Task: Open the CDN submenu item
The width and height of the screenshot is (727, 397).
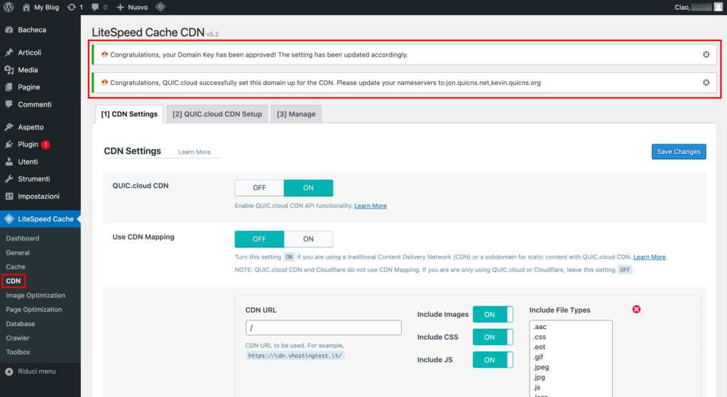Action: coord(13,281)
